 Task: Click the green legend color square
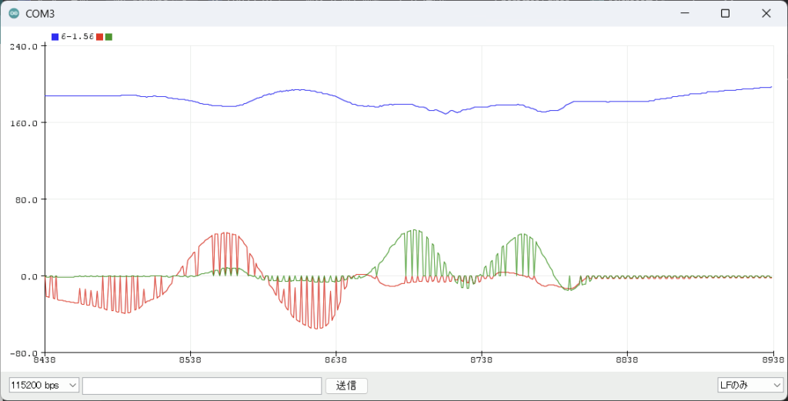pyautogui.click(x=109, y=37)
